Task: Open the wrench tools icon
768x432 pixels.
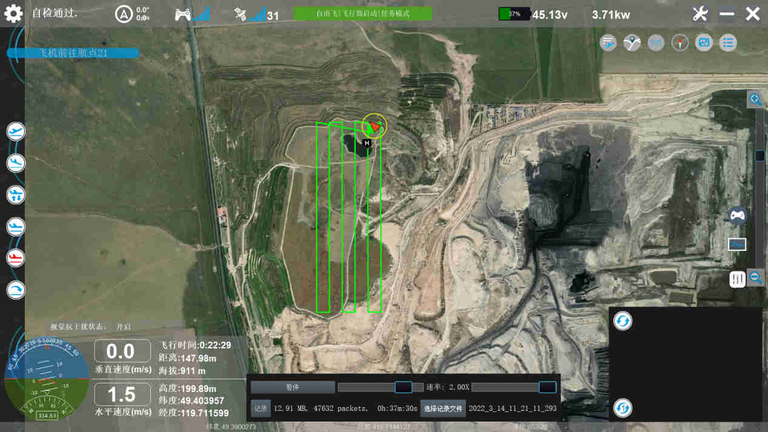Action: [700, 14]
